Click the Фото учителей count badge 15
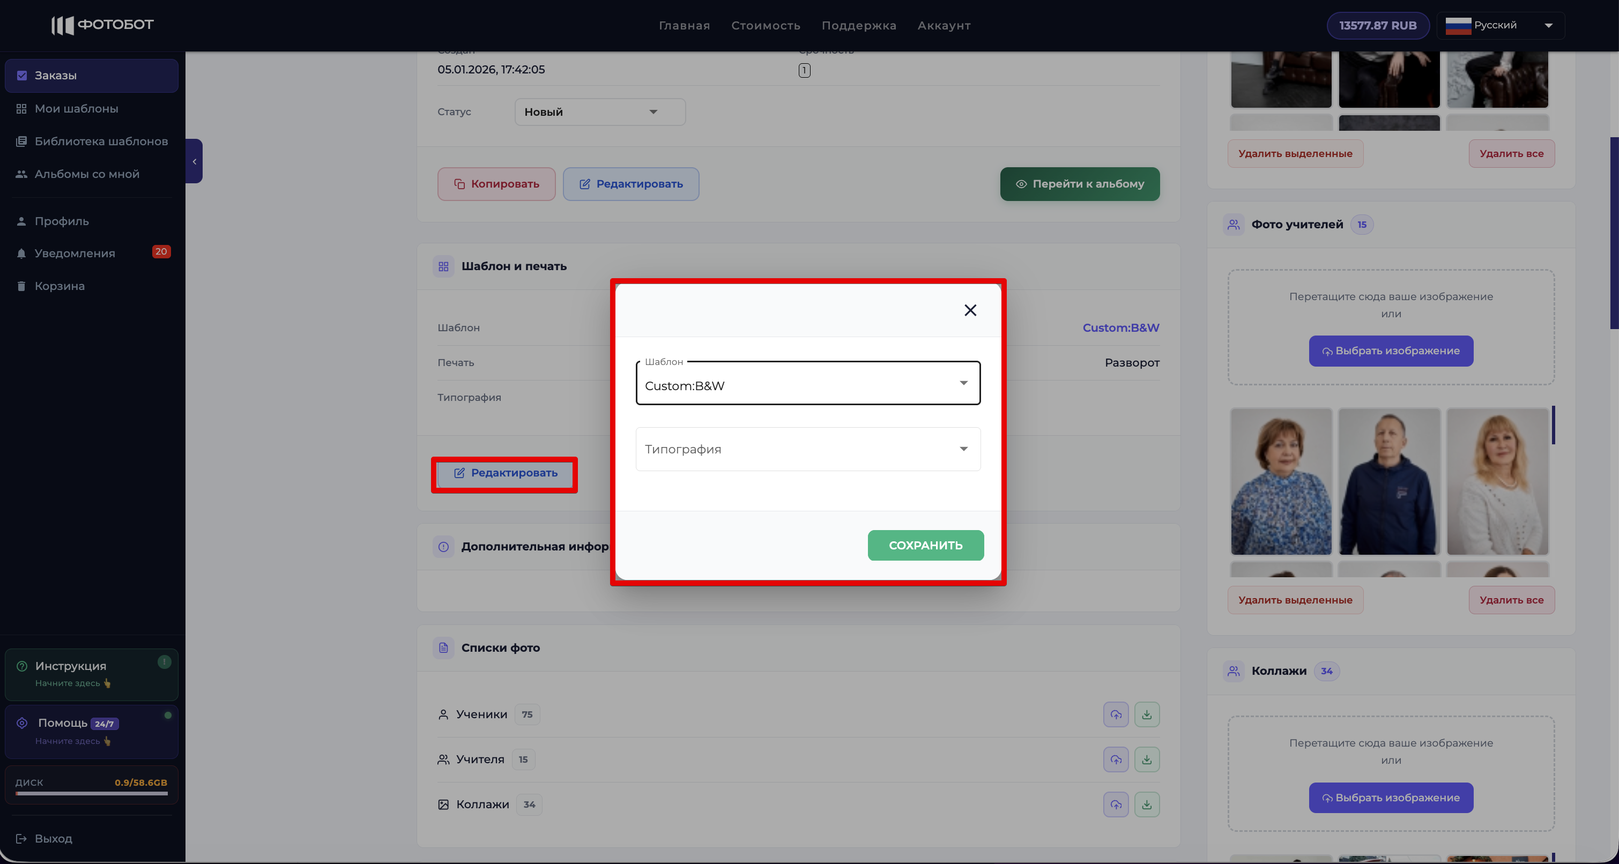This screenshot has height=864, width=1619. coord(1361,225)
